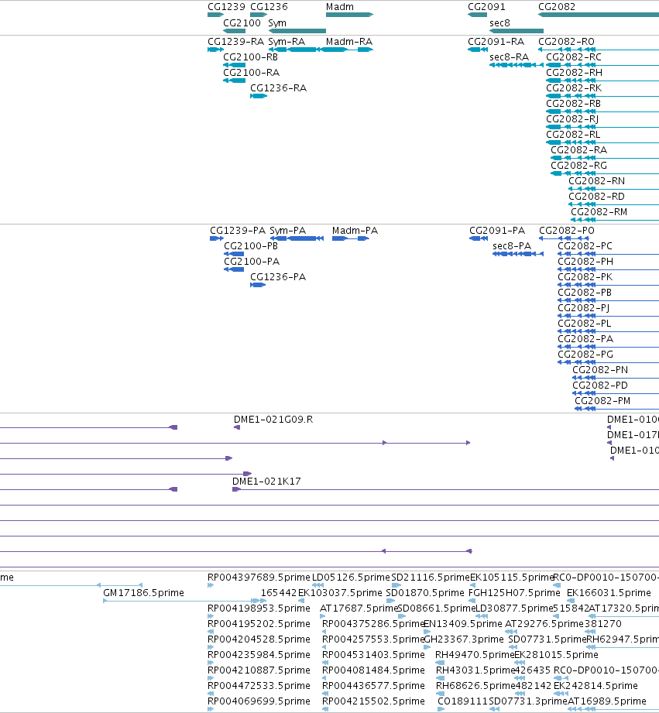659x713 pixels.
Task: Open EST "RP004195202.5prime"
Action: [259, 624]
